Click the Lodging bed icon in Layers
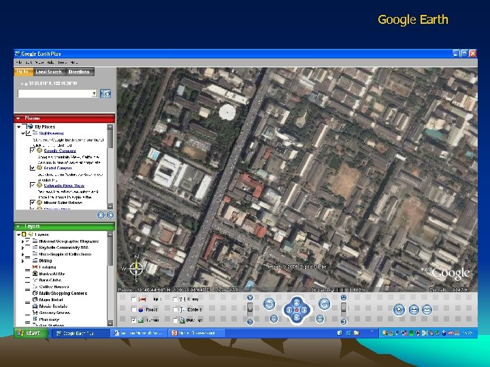This screenshot has width=490, height=367. click(35, 267)
